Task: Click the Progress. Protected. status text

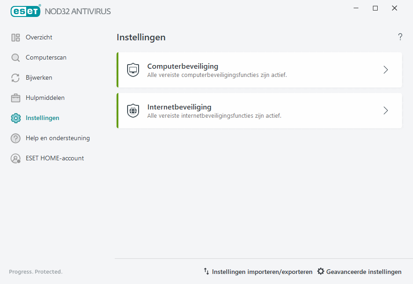Action: 35,272
